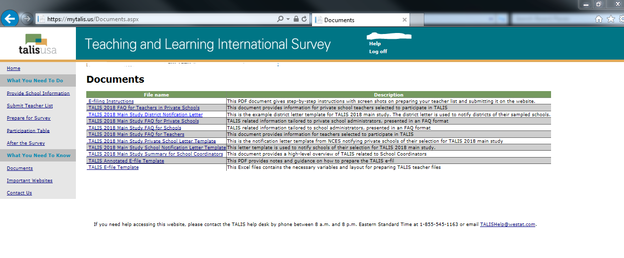
Task: Open Participation Table in sidebar
Action: [28, 131]
